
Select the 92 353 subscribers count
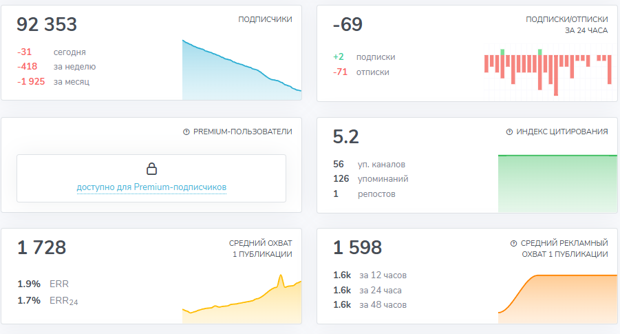[x=47, y=25]
